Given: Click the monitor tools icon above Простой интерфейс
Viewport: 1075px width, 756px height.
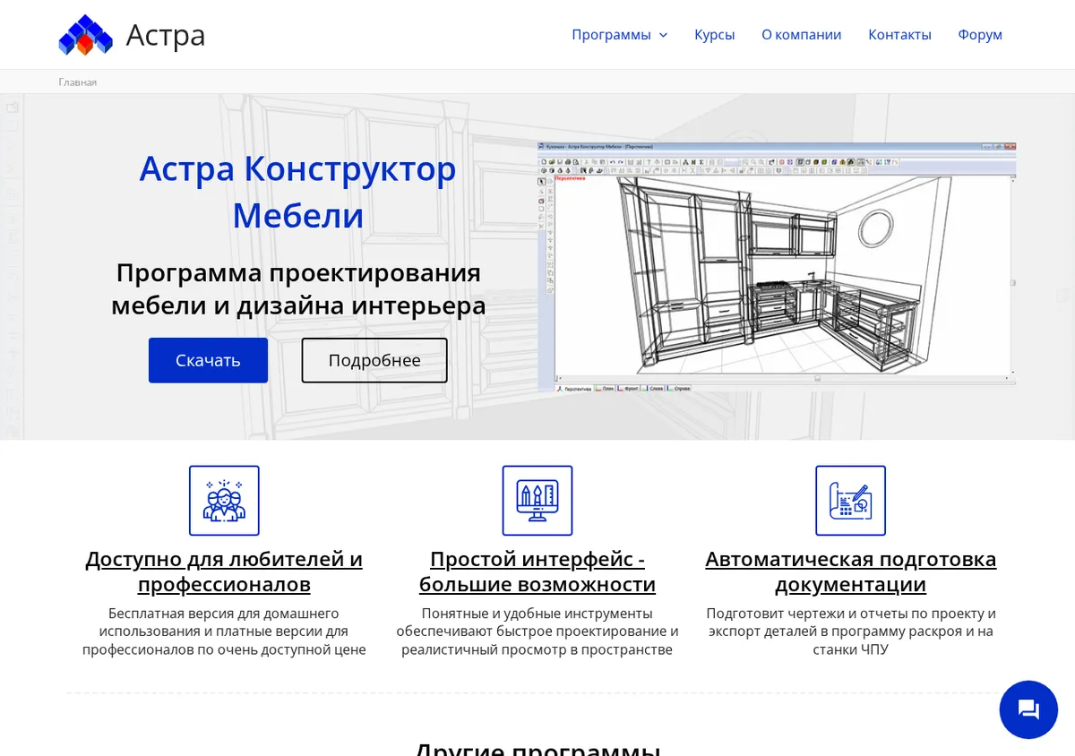Looking at the screenshot, I should click(537, 501).
